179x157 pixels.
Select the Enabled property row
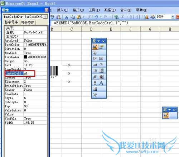coord(26,53)
